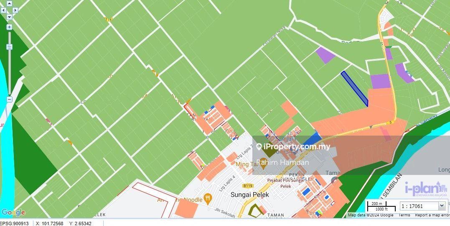
Task: Click the Google logo
Action: 13,213
